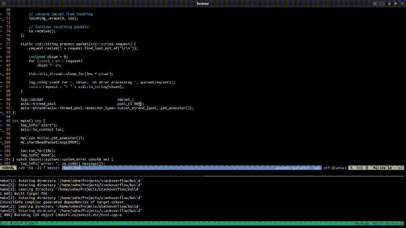Click 'make[1]: Entering directory' output line
Image resolution: width=406 pixels, height=228 pixels.
71,181
